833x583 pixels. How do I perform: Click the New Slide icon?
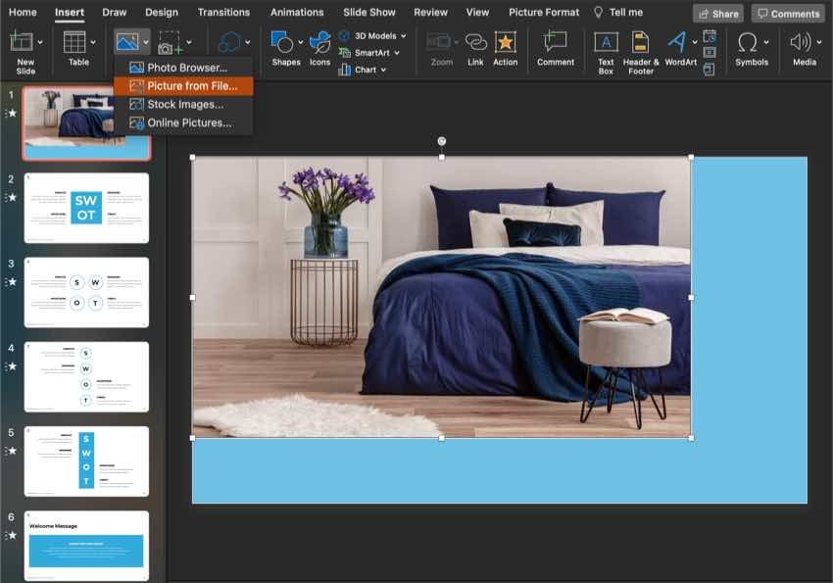[x=21, y=42]
